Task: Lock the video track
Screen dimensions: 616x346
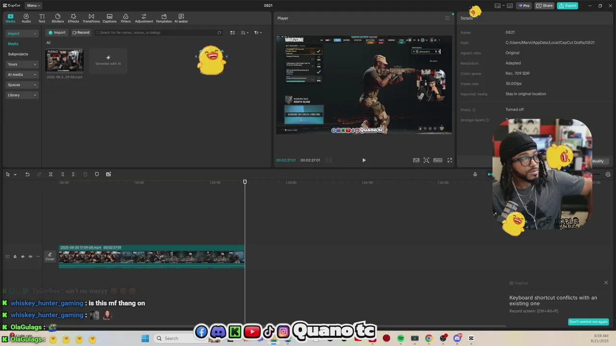Action: [x=15, y=257]
